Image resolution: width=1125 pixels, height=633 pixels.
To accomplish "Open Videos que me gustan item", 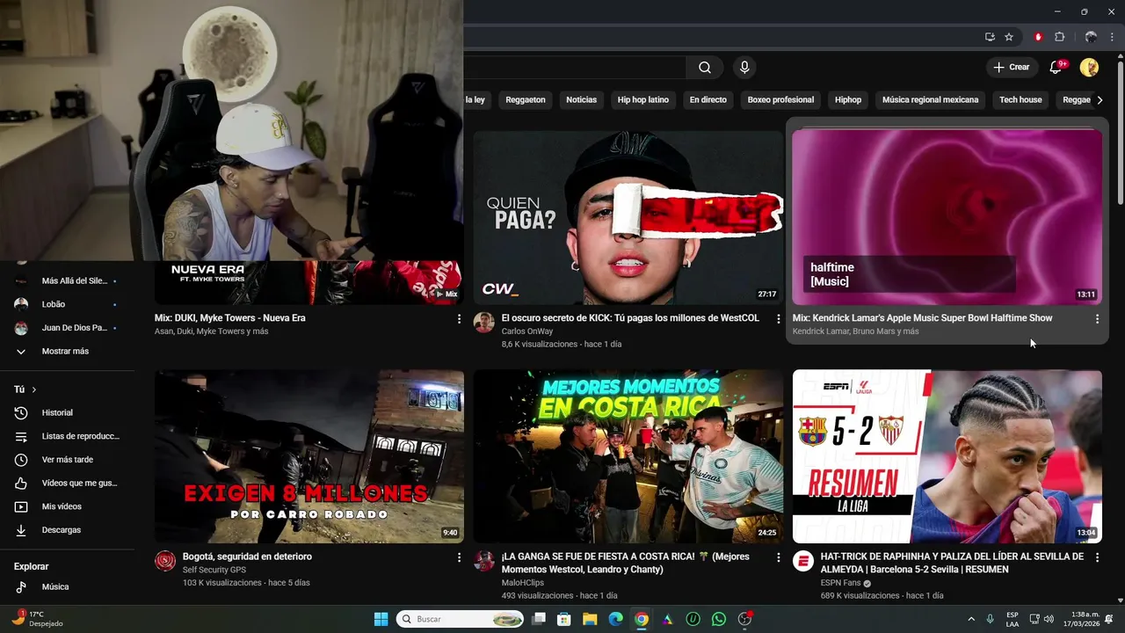I will coord(67,483).
